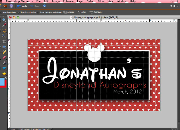Click the Redo arrow button
The image size is (180, 130).
point(35,6)
